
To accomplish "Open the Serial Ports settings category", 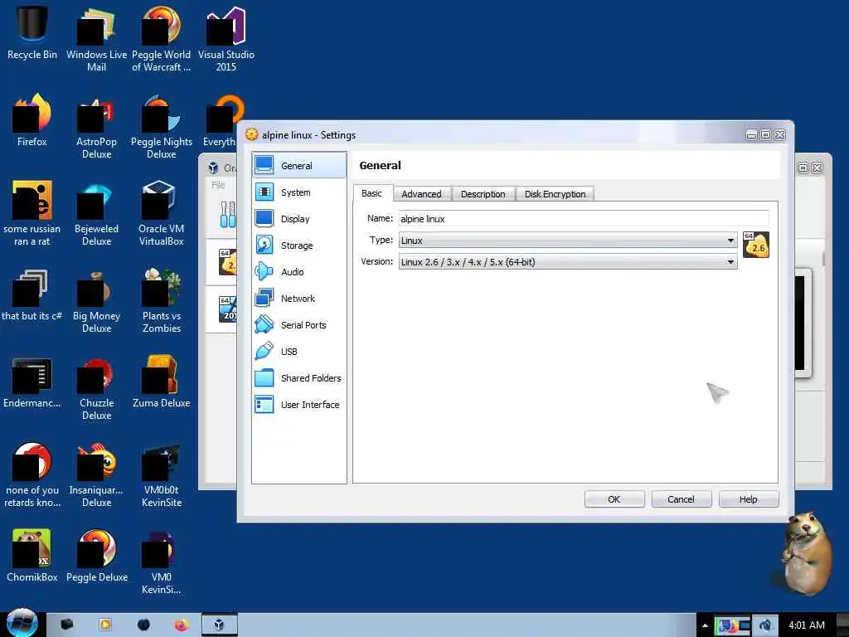I will [298, 325].
